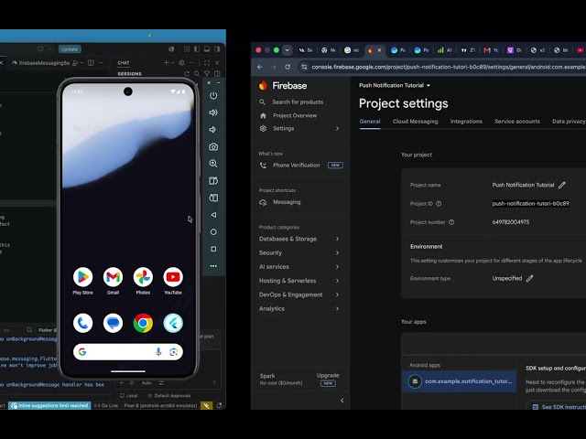Switch to the Integrations tab

[466, 122]
